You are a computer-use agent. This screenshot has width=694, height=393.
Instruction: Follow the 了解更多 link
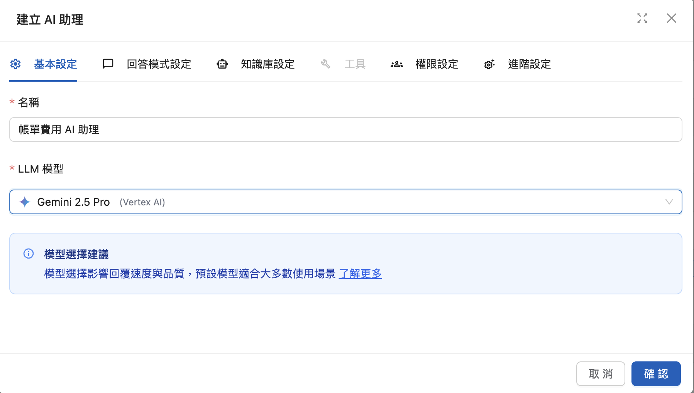point(360,274)
